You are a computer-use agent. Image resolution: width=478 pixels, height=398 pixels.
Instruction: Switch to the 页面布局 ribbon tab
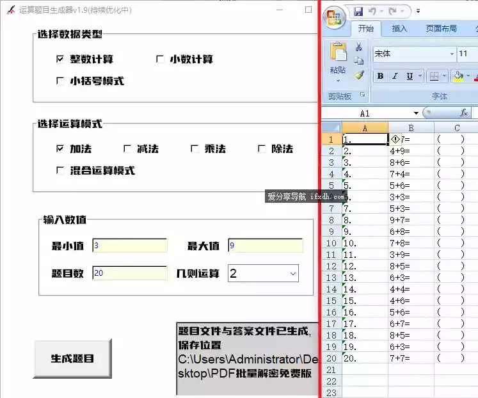[441, 29]
